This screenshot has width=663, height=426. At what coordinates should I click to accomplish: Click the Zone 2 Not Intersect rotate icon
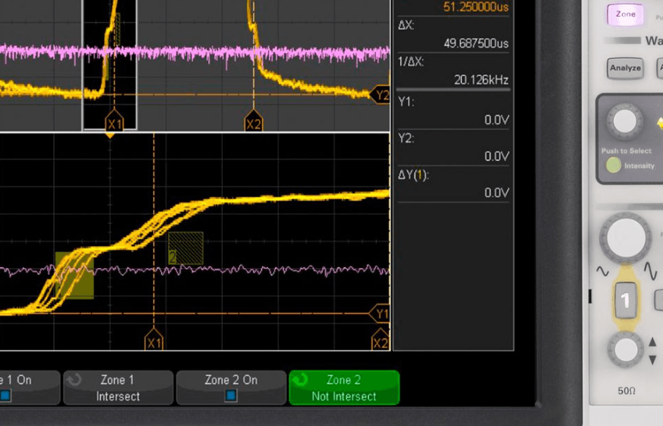[x=300, y=380]
